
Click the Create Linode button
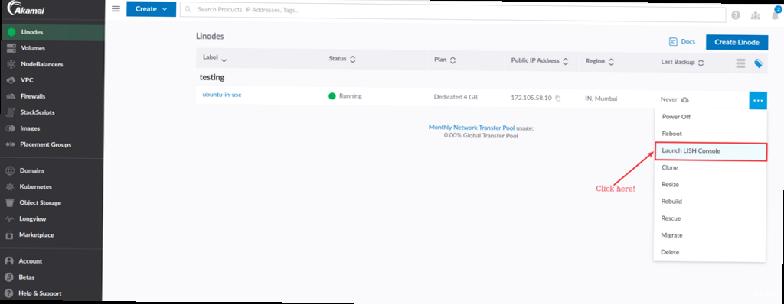point(737,43)
